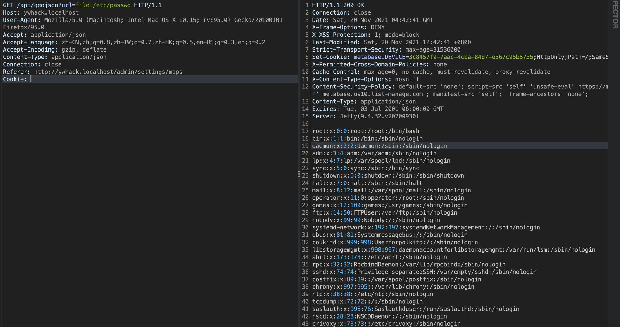Viewport: 620px width, 327px height.
Task: Click the adm:x:3:4 passwd entry
Action: [x=374, y=153]
